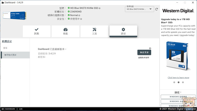
Task: Click the 檢查更新 check update button
Action: click(x=144, y=53)
